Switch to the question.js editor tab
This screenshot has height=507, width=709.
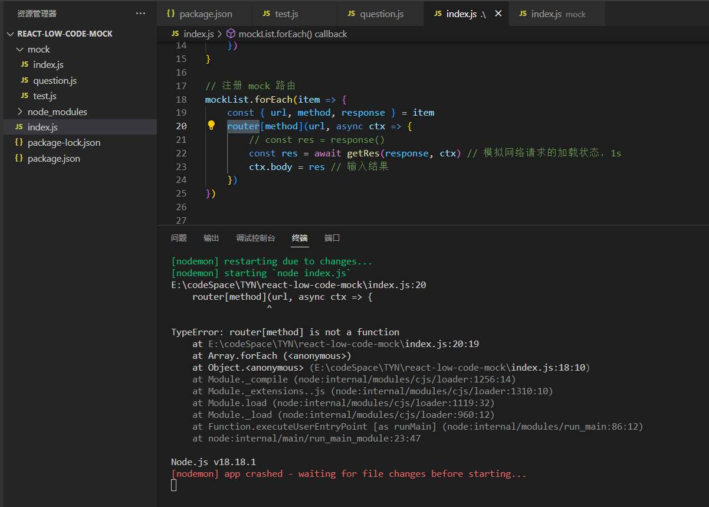click(x=380, y=14)
